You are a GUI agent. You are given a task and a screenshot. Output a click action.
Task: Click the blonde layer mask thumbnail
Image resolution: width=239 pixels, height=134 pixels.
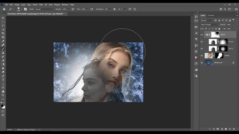pyautogui.click(x=219, y=55)
